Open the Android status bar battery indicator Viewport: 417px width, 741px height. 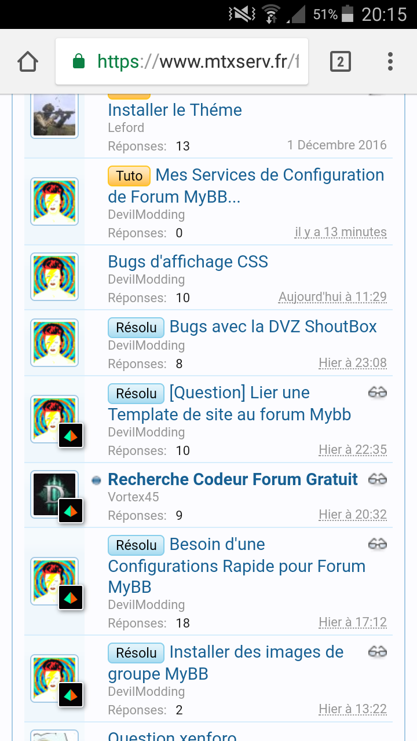(348, 14)
